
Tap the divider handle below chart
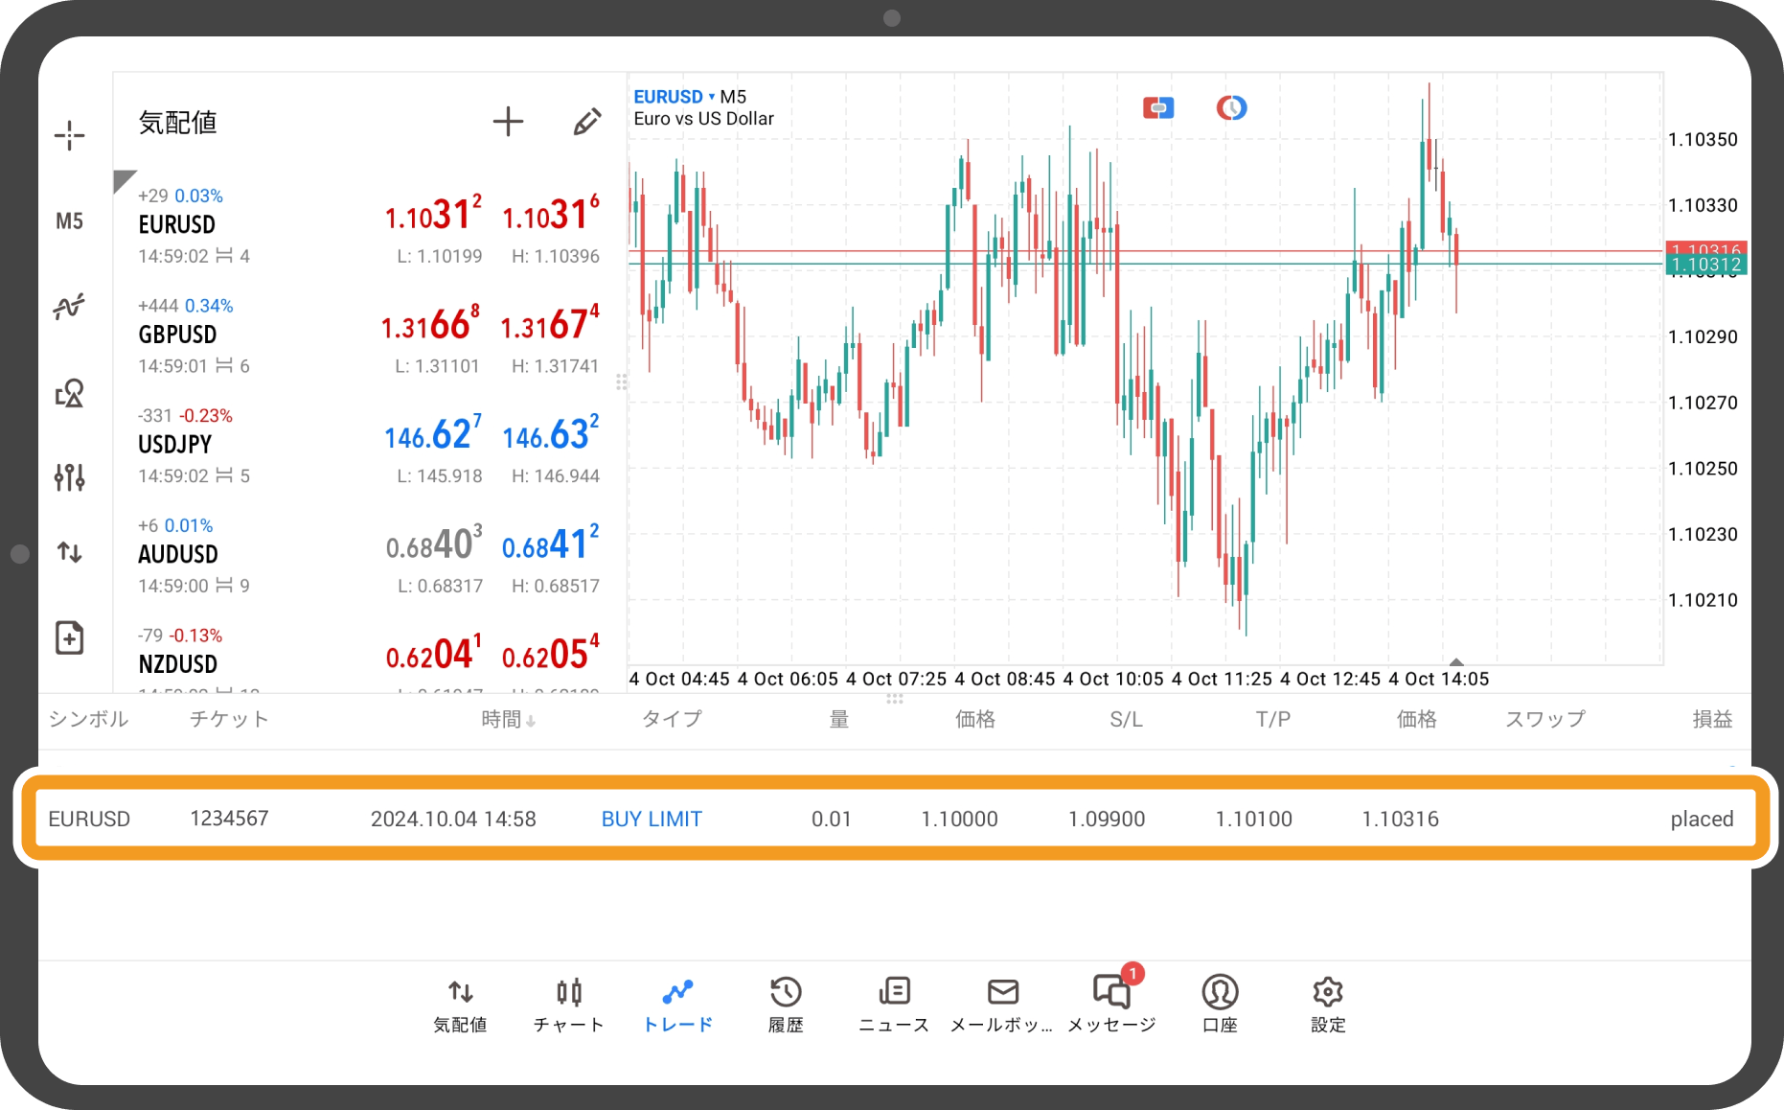(x=895, y=699)
